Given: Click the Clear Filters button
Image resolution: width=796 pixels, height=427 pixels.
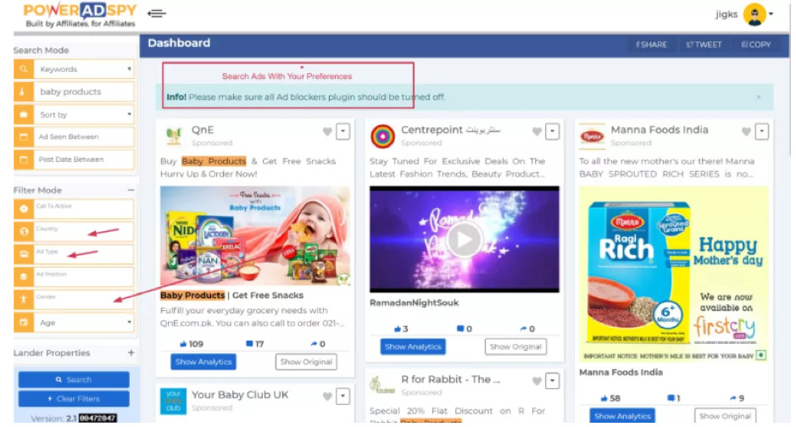Looking at the screenshot, I should (x=74, y=398).
